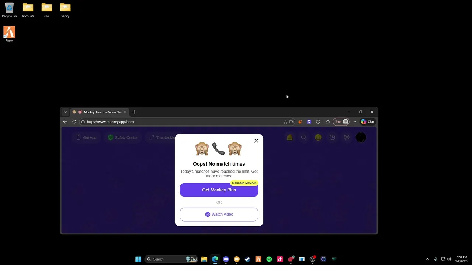Click the page's yellow gift shop icon

pos(289,137)
